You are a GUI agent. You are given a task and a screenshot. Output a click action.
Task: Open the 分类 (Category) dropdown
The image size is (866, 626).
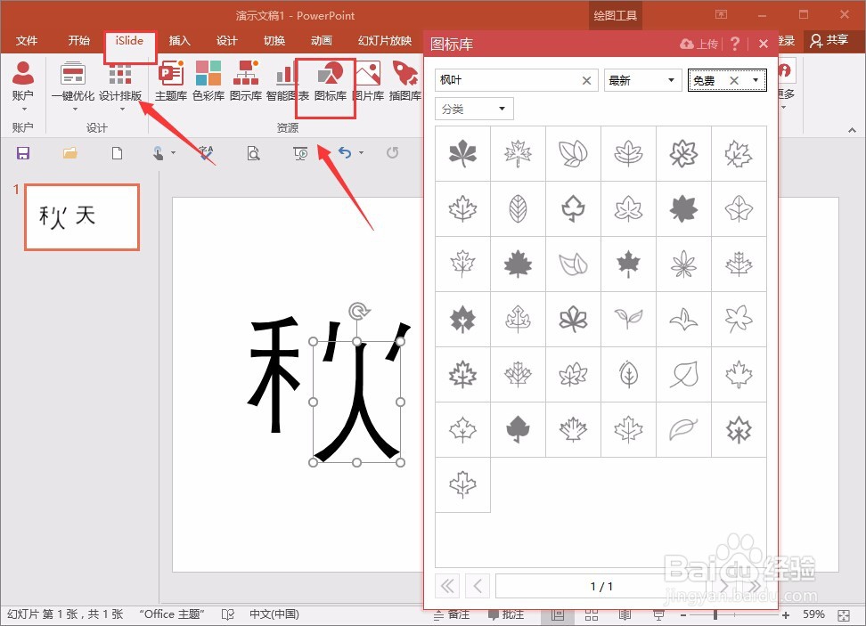coord(474,108)
